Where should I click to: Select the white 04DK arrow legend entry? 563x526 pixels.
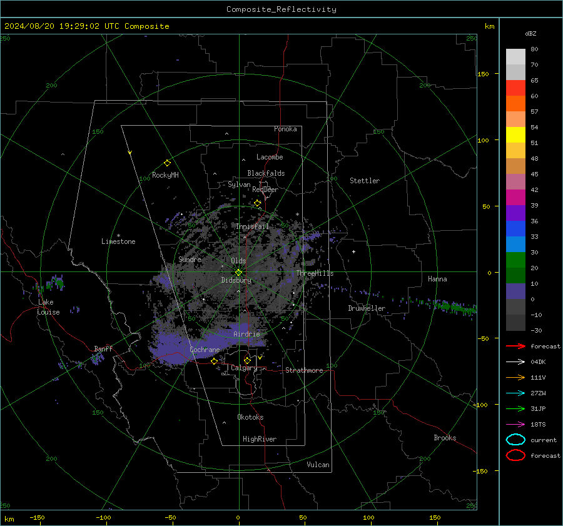point(515,362)
